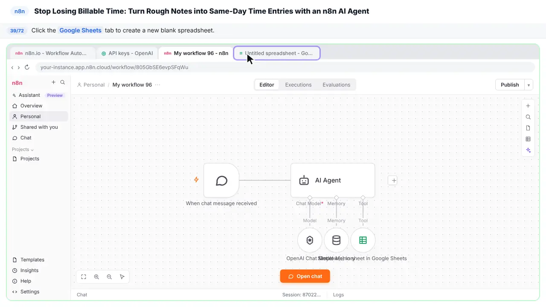Open Logs in the bottom bar
Viewport: 546px width, 307px height.
(x=338, y=295)
